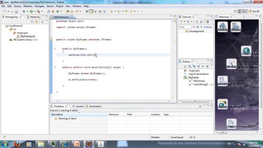
Task: Toggle show whitespace characters in toolbar
Action: 104,12
